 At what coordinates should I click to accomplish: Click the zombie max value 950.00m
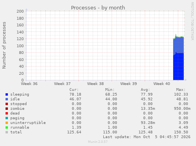click(x=182, y=109)
